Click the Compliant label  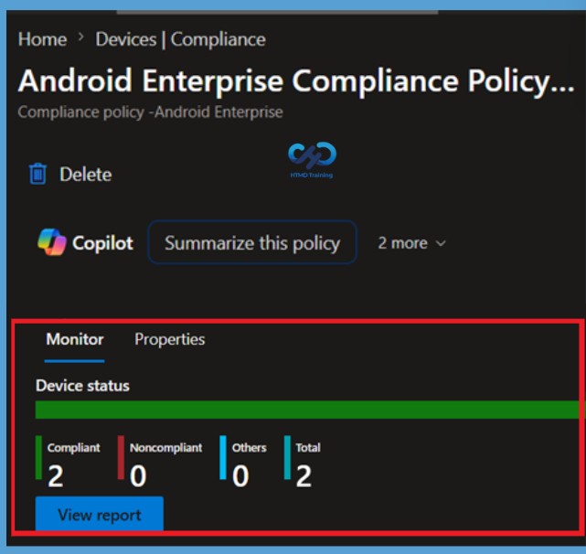pyautogui.click(x=74, y=447)
